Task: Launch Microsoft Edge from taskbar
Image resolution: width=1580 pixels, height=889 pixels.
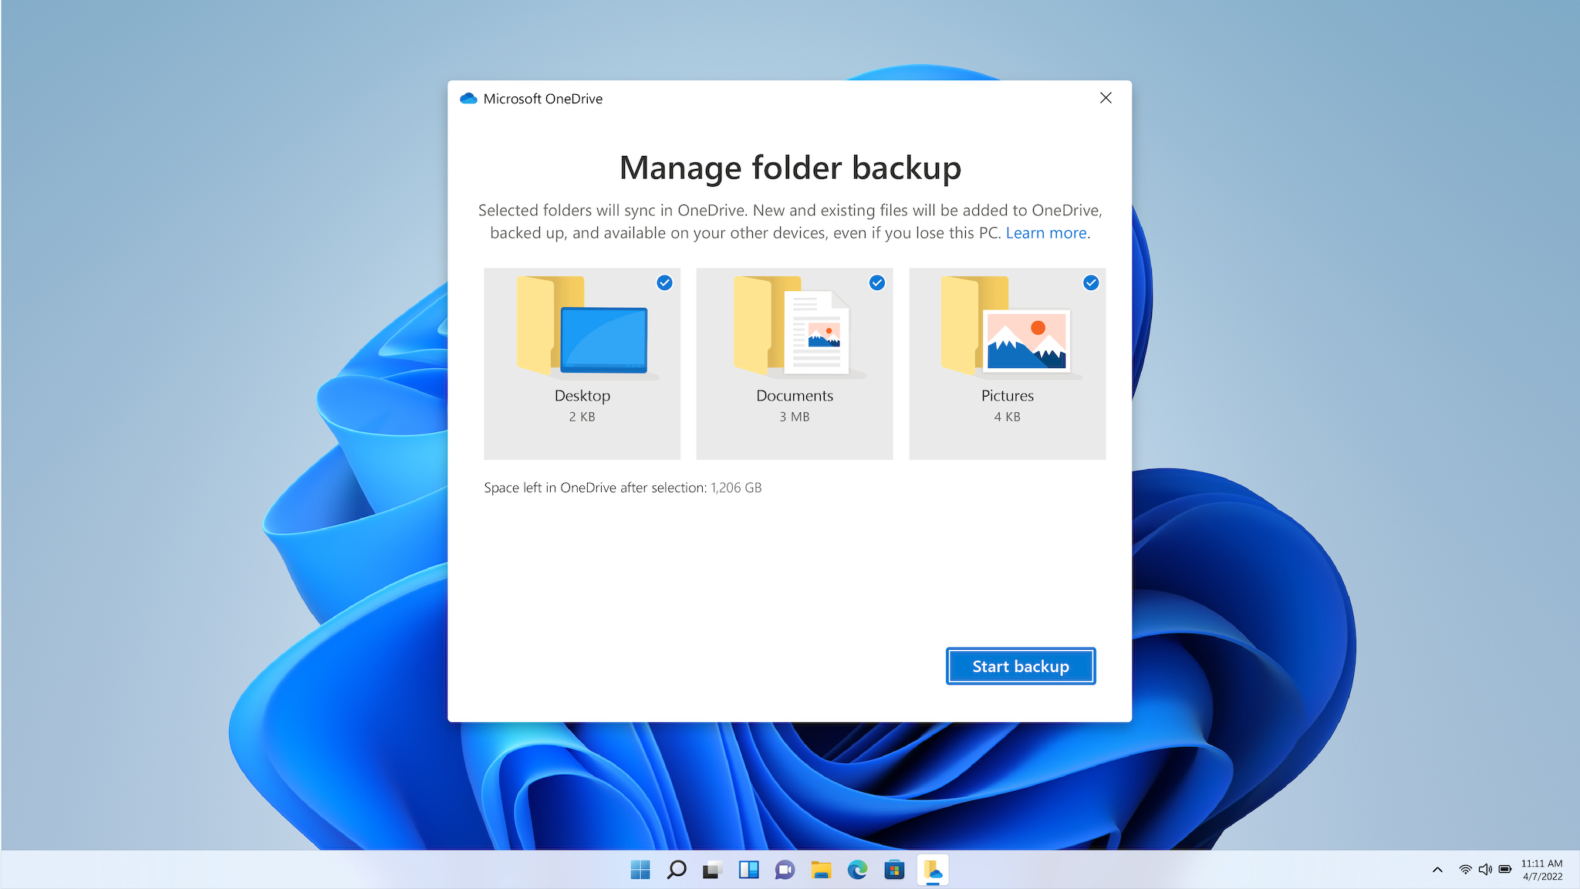Action: [857, 870]
